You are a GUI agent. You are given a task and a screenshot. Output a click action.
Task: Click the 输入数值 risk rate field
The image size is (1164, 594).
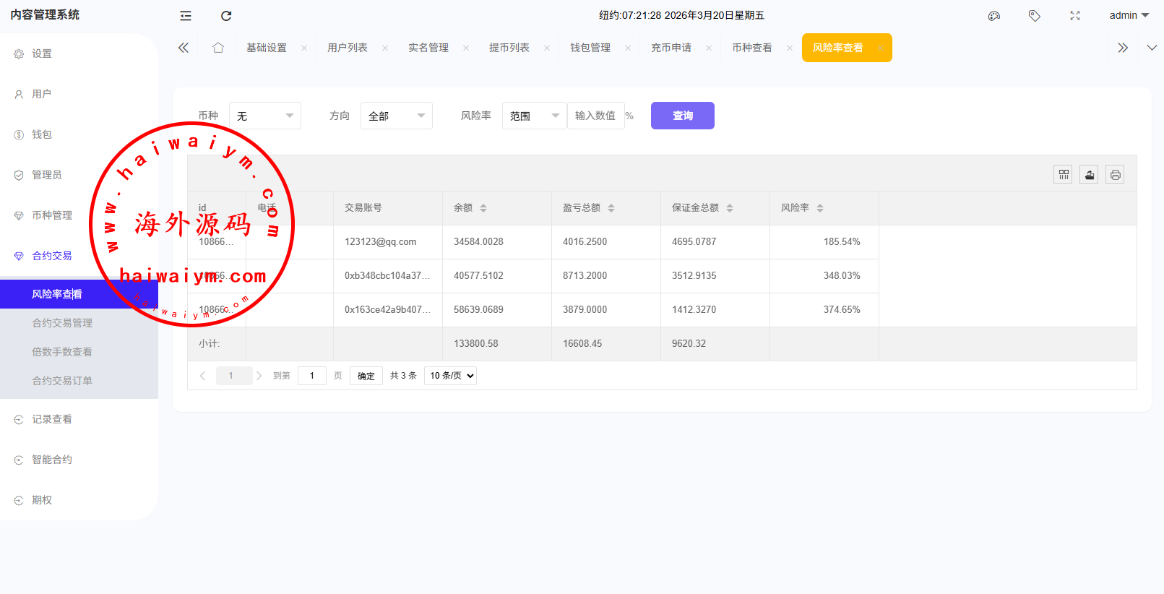click(x=595, y=116)
